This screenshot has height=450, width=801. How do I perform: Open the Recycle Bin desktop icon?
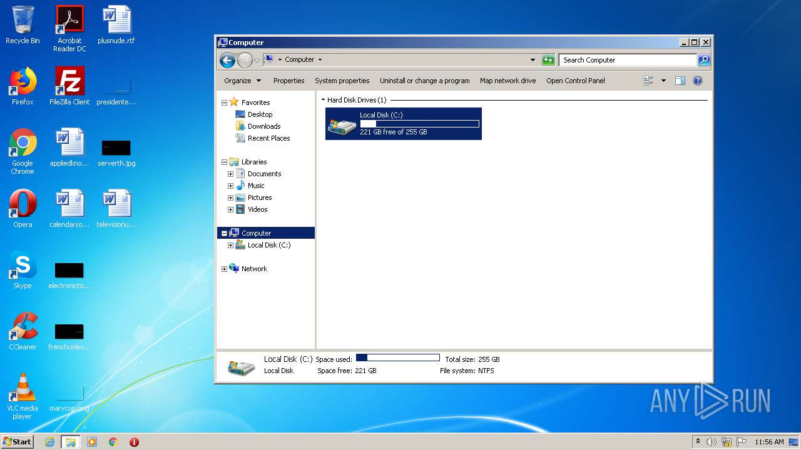(23, 25)
